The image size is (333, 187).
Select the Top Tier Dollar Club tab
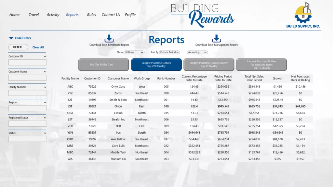[x=101, y=65]
